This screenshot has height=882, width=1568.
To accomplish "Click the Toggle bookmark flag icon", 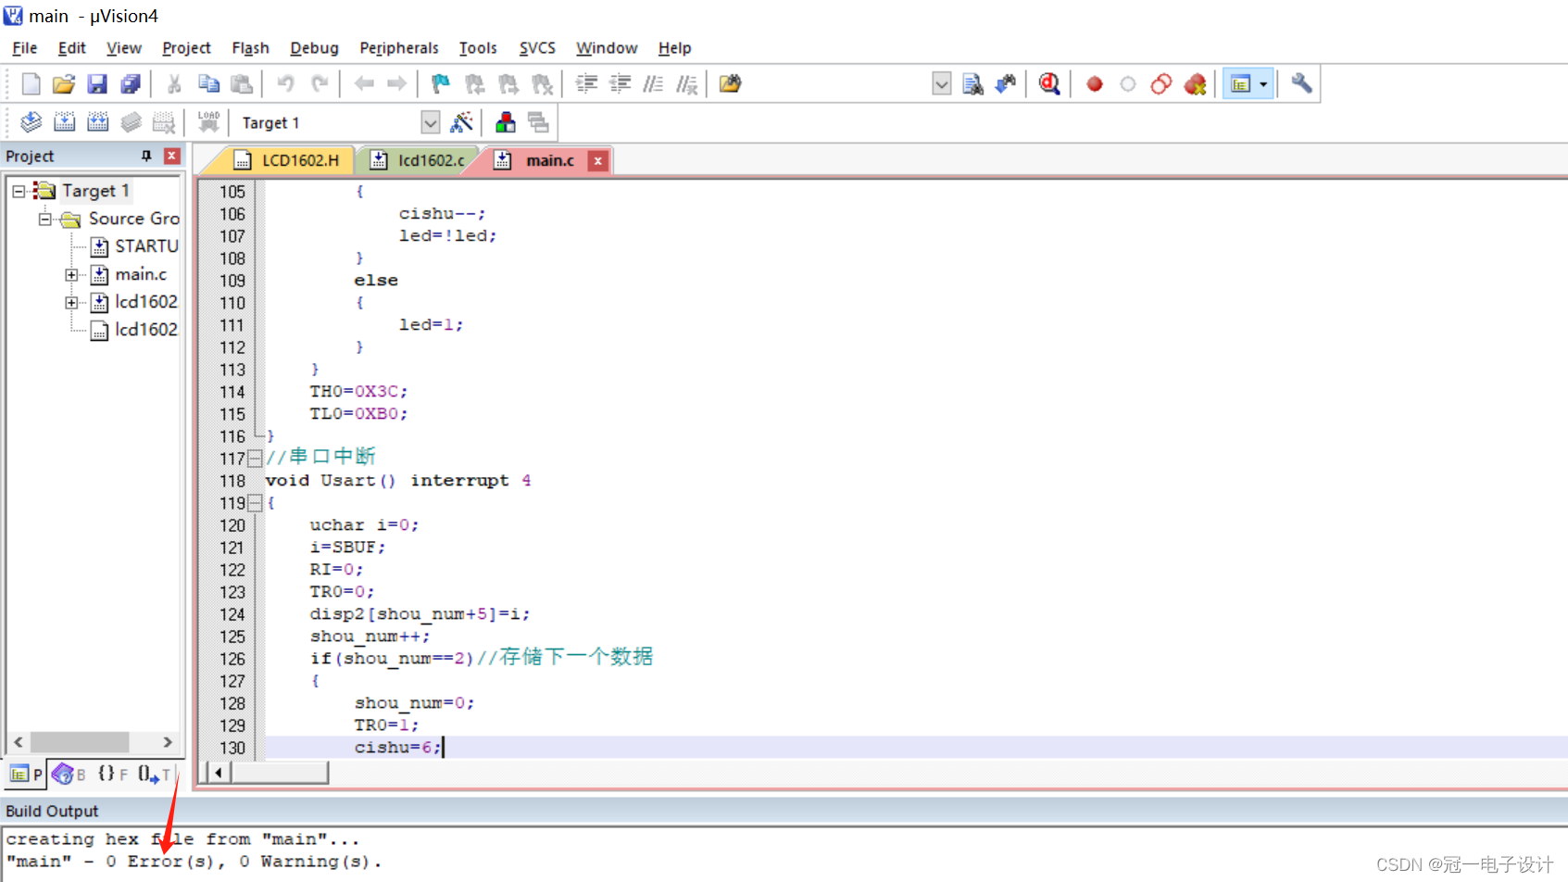I will [440, 84].
